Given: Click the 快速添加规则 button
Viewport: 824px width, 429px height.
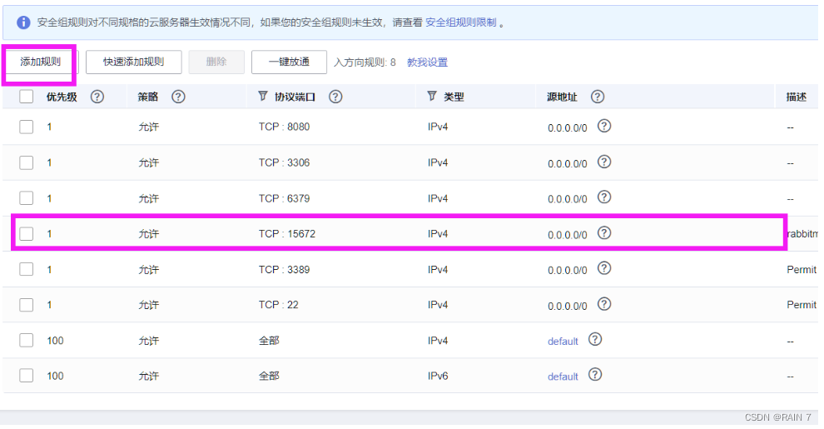Looking at the screenshot, I should coord(133,62).
